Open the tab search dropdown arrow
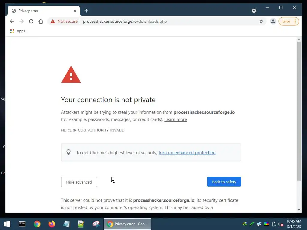 (x=254, y=11)
